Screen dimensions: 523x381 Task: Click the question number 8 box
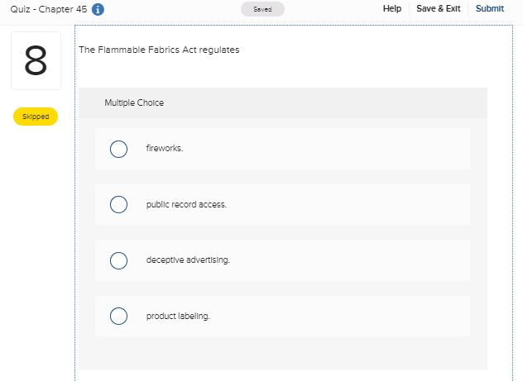tap(36, 60)
